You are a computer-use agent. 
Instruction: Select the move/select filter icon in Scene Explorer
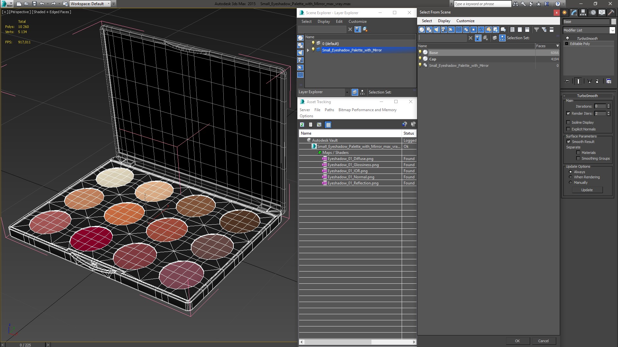357,29
